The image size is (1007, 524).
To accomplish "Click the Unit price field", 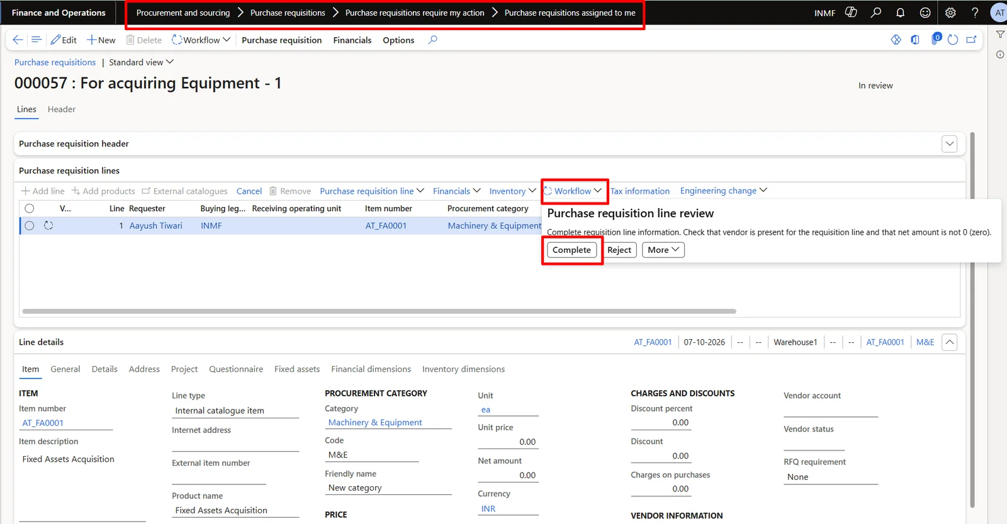I will 508,442.
